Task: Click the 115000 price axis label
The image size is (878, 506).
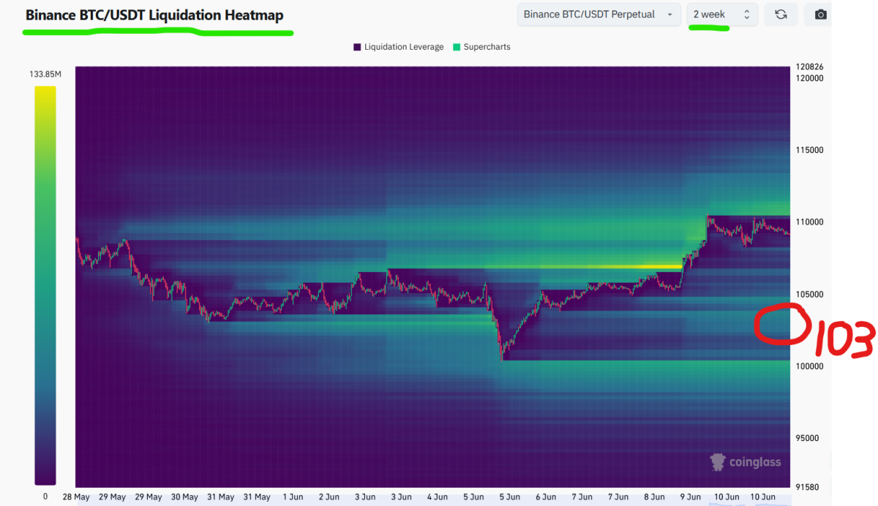Action: (x=809, y=150)
